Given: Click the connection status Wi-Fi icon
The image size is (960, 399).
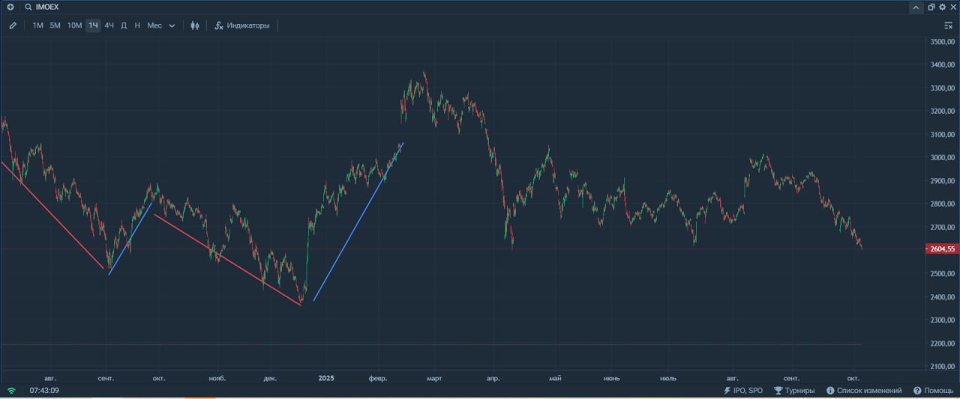Looking at the screenshot, I should tap(11, 391).
